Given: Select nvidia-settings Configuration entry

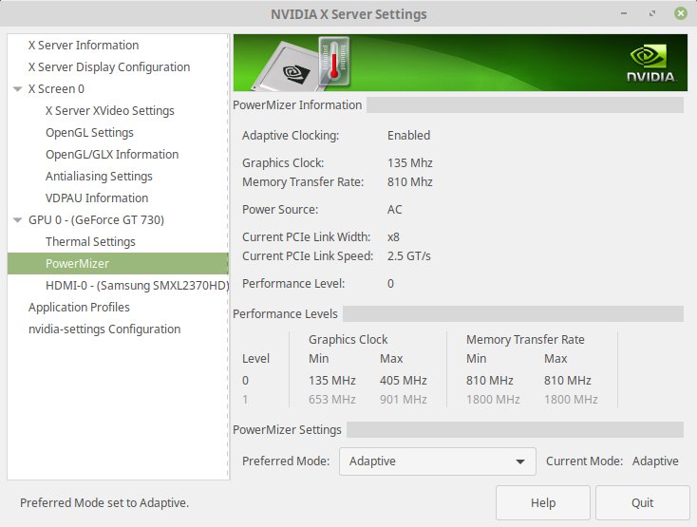Looking at the screenshot, I should tap(104, 329).
